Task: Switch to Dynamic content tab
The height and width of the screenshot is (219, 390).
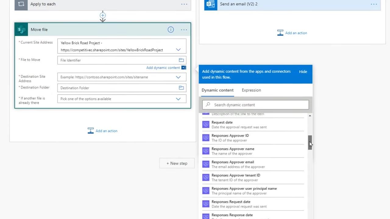Action: pyautogui.click(x=218, y=90)
